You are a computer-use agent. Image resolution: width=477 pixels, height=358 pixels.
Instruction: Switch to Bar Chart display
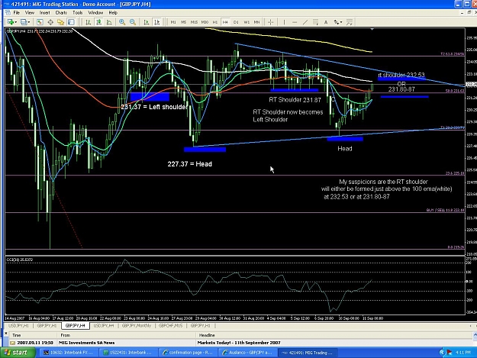[x=89, y=22]
